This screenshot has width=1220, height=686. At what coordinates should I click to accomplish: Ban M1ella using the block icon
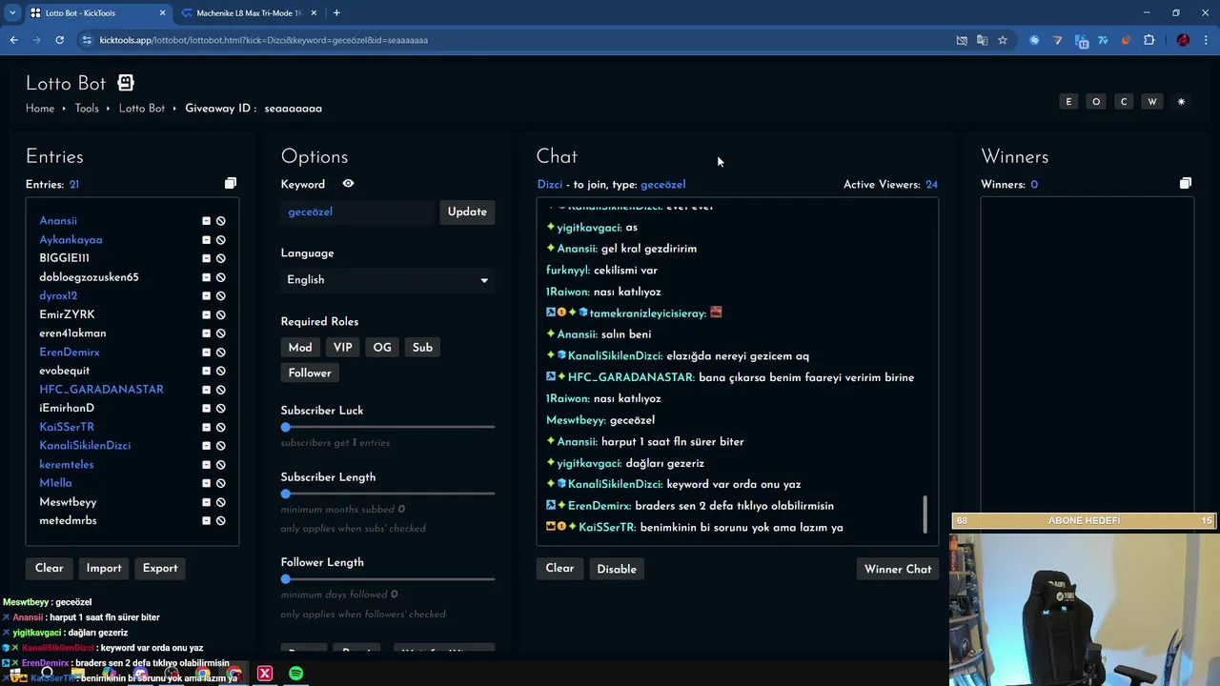point(220,483)
